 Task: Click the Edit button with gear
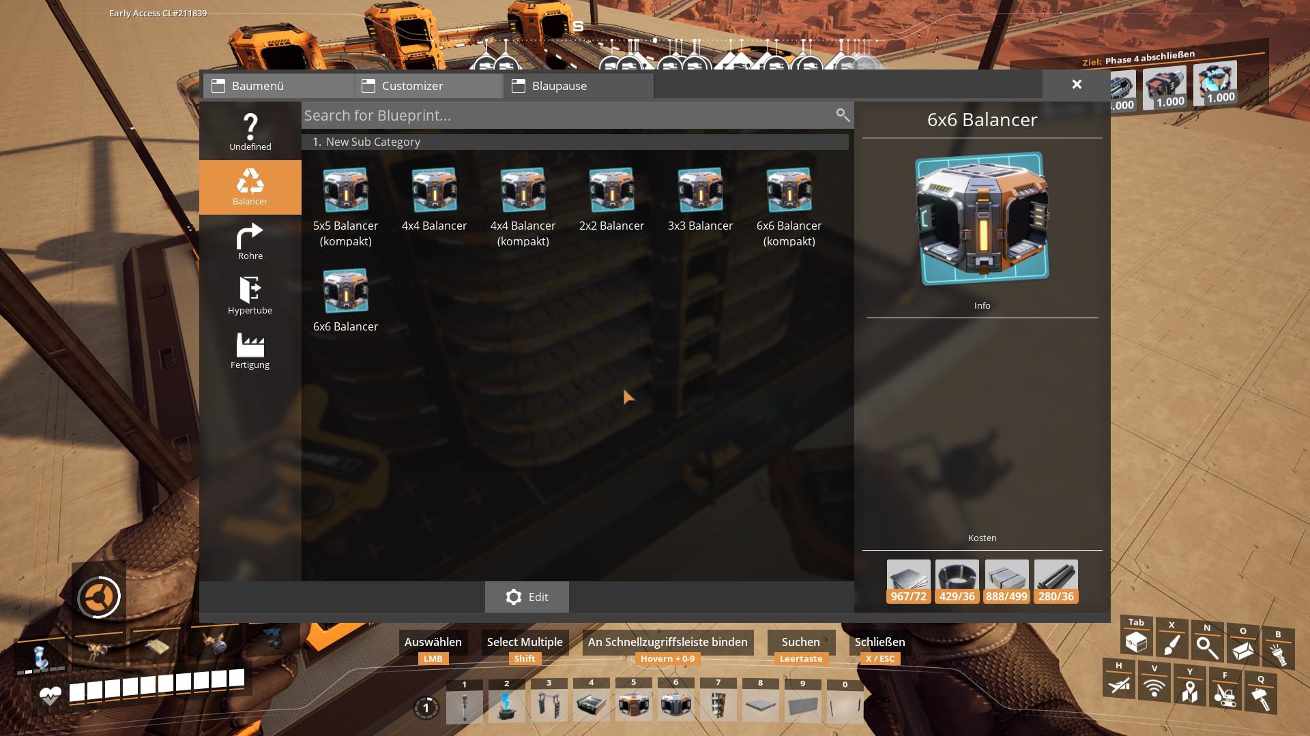[527, 597]
